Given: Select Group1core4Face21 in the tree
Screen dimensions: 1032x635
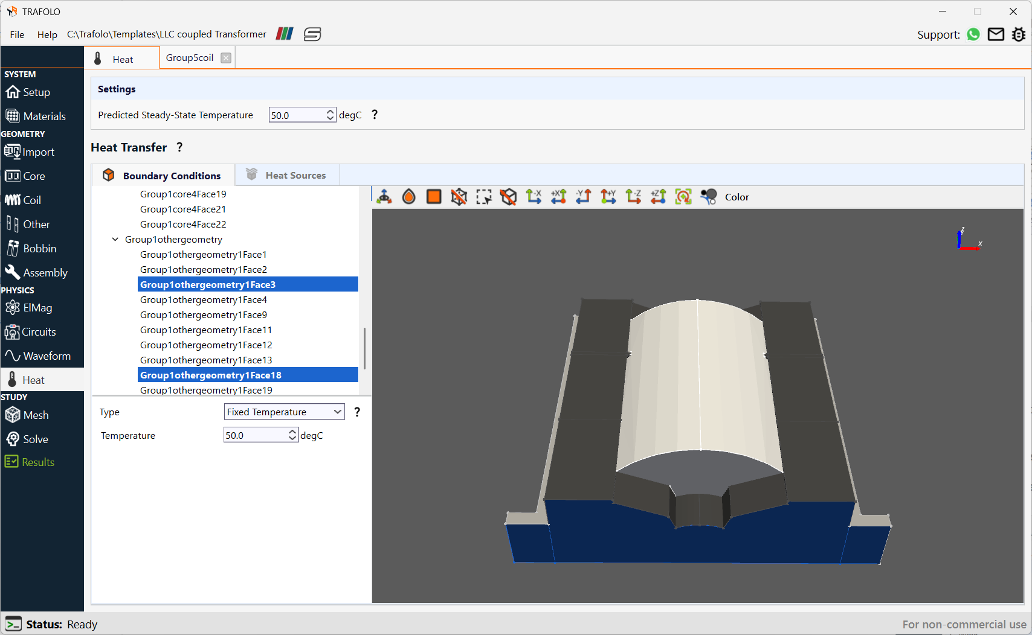Looking at the screenshot, I should (x=183, y=209).
